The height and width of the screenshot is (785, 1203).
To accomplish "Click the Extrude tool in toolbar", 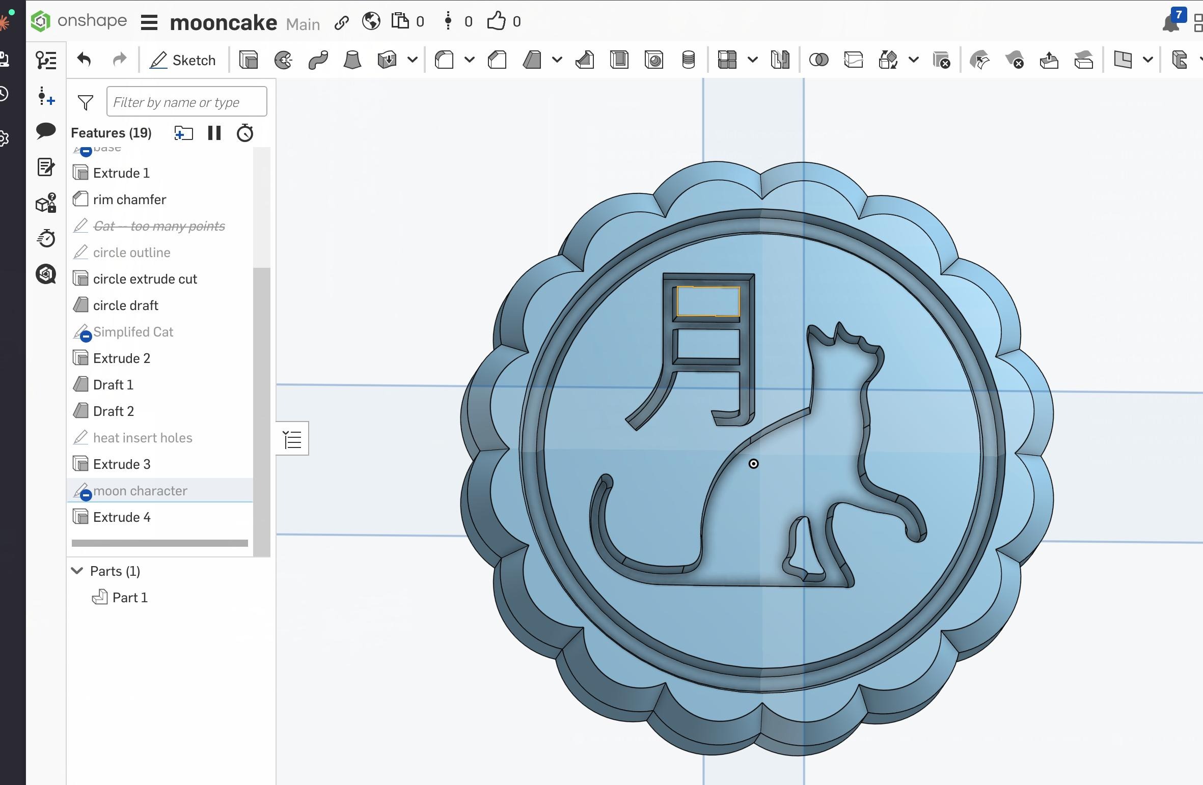I will pos(249,60).
